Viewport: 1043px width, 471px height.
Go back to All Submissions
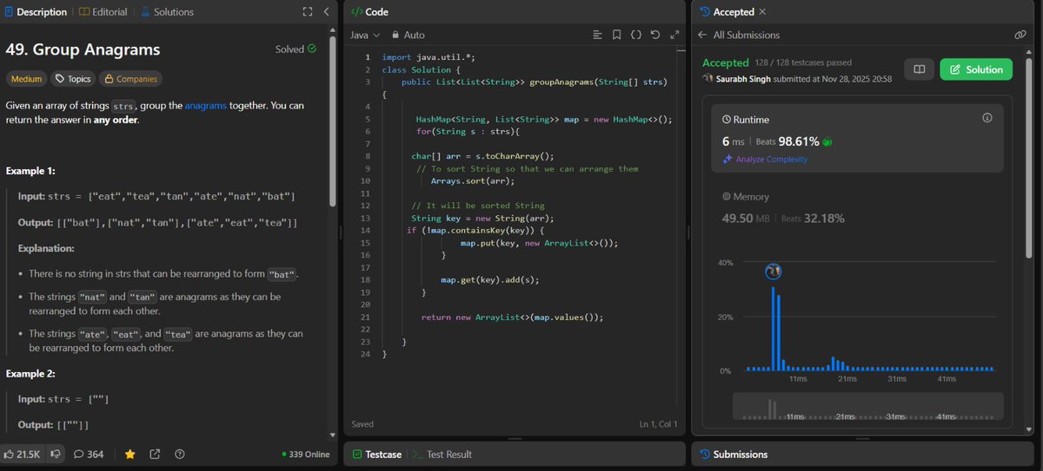pyautogui.click(x=739, y=35)
